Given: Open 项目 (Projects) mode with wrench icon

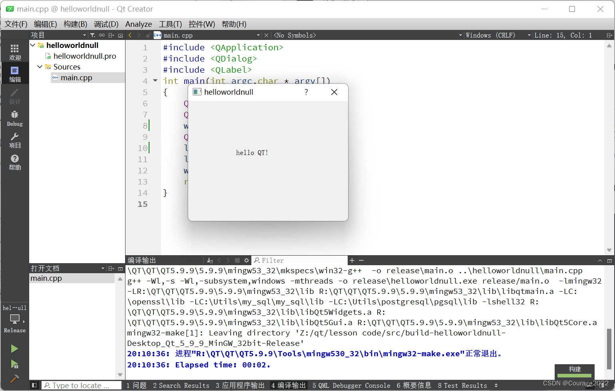Looking at the screenshot, I should 15,140.
